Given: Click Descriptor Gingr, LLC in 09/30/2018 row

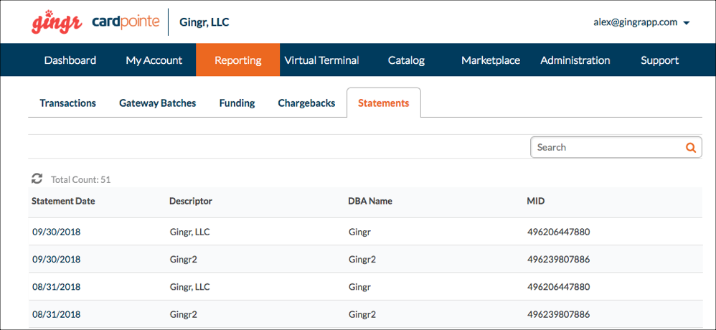Looking at the screenshot, I should (189, 232).
